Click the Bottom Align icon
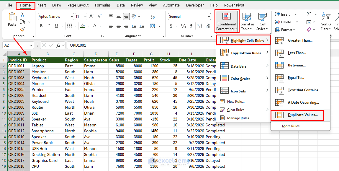 click(x=126, y=17)
